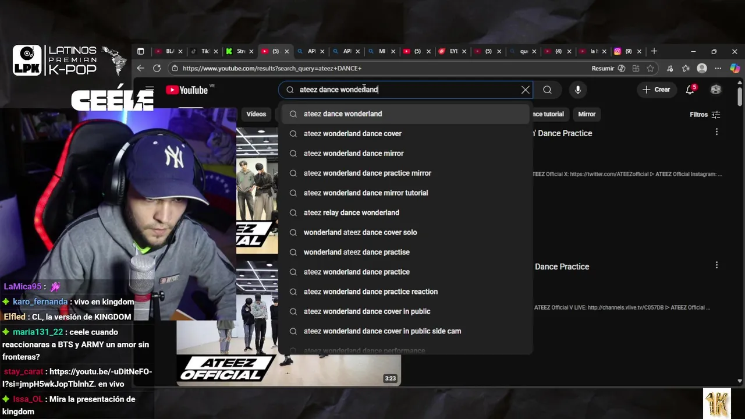Image resolution: width=745 pixels, height=419 pixels.
Task: Open the Filtros filter options
Action: click(705, 115)
